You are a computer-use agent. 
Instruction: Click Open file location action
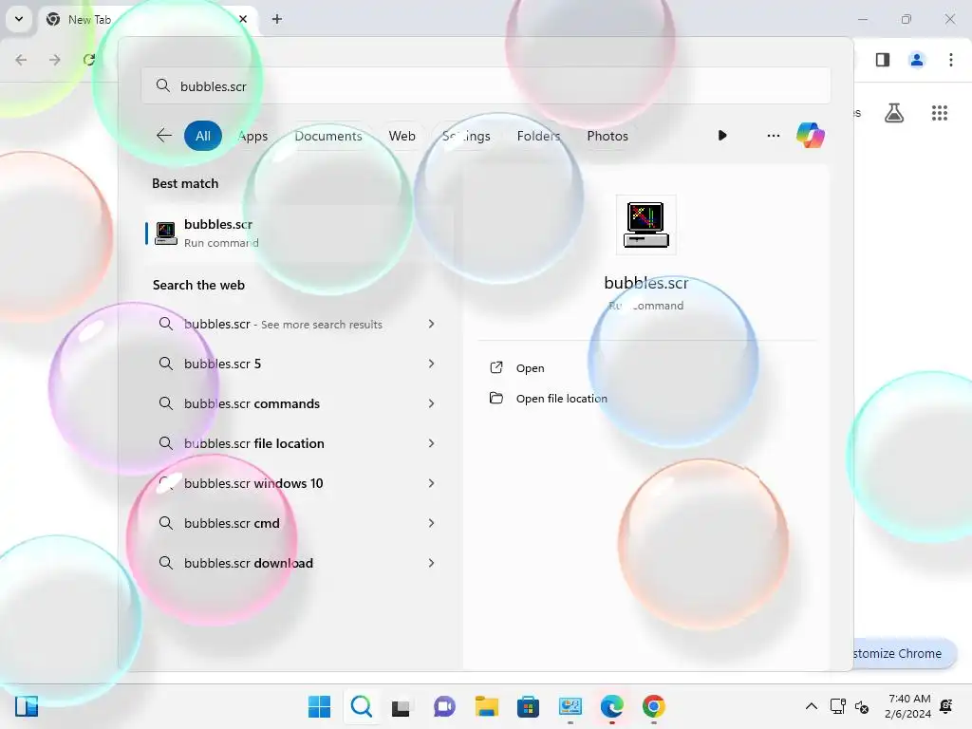coord(562,399)
